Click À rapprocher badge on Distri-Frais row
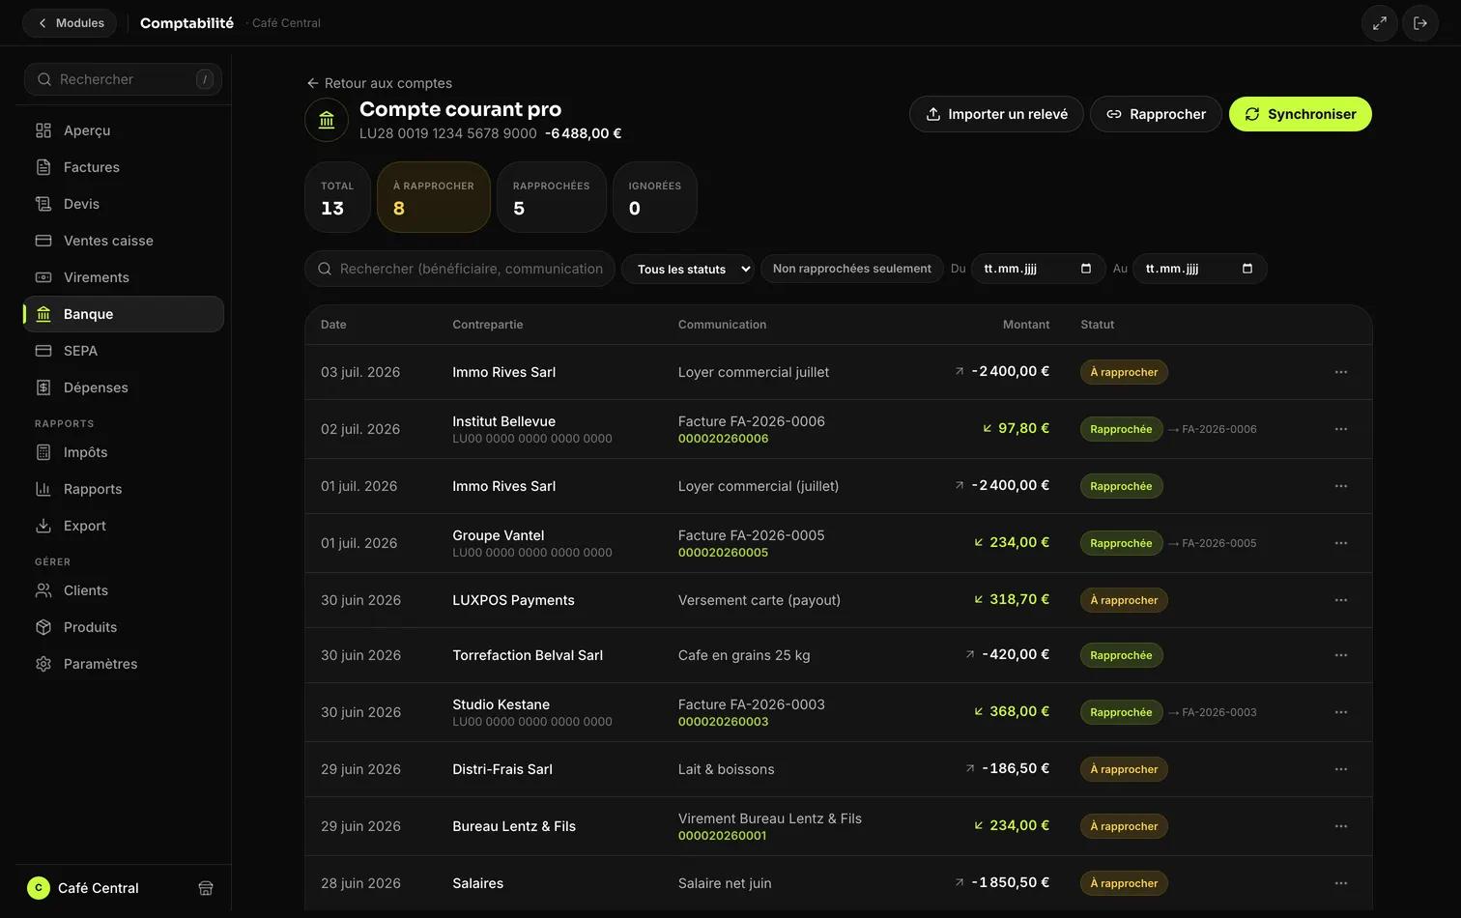The image size is (1461, 918). click(x=1124, y=769)
